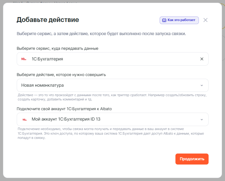This screenshot has width=225, height=181.
Task: Click the 'Добавьте действие' dialog heading
Action: tap(48, 20)
